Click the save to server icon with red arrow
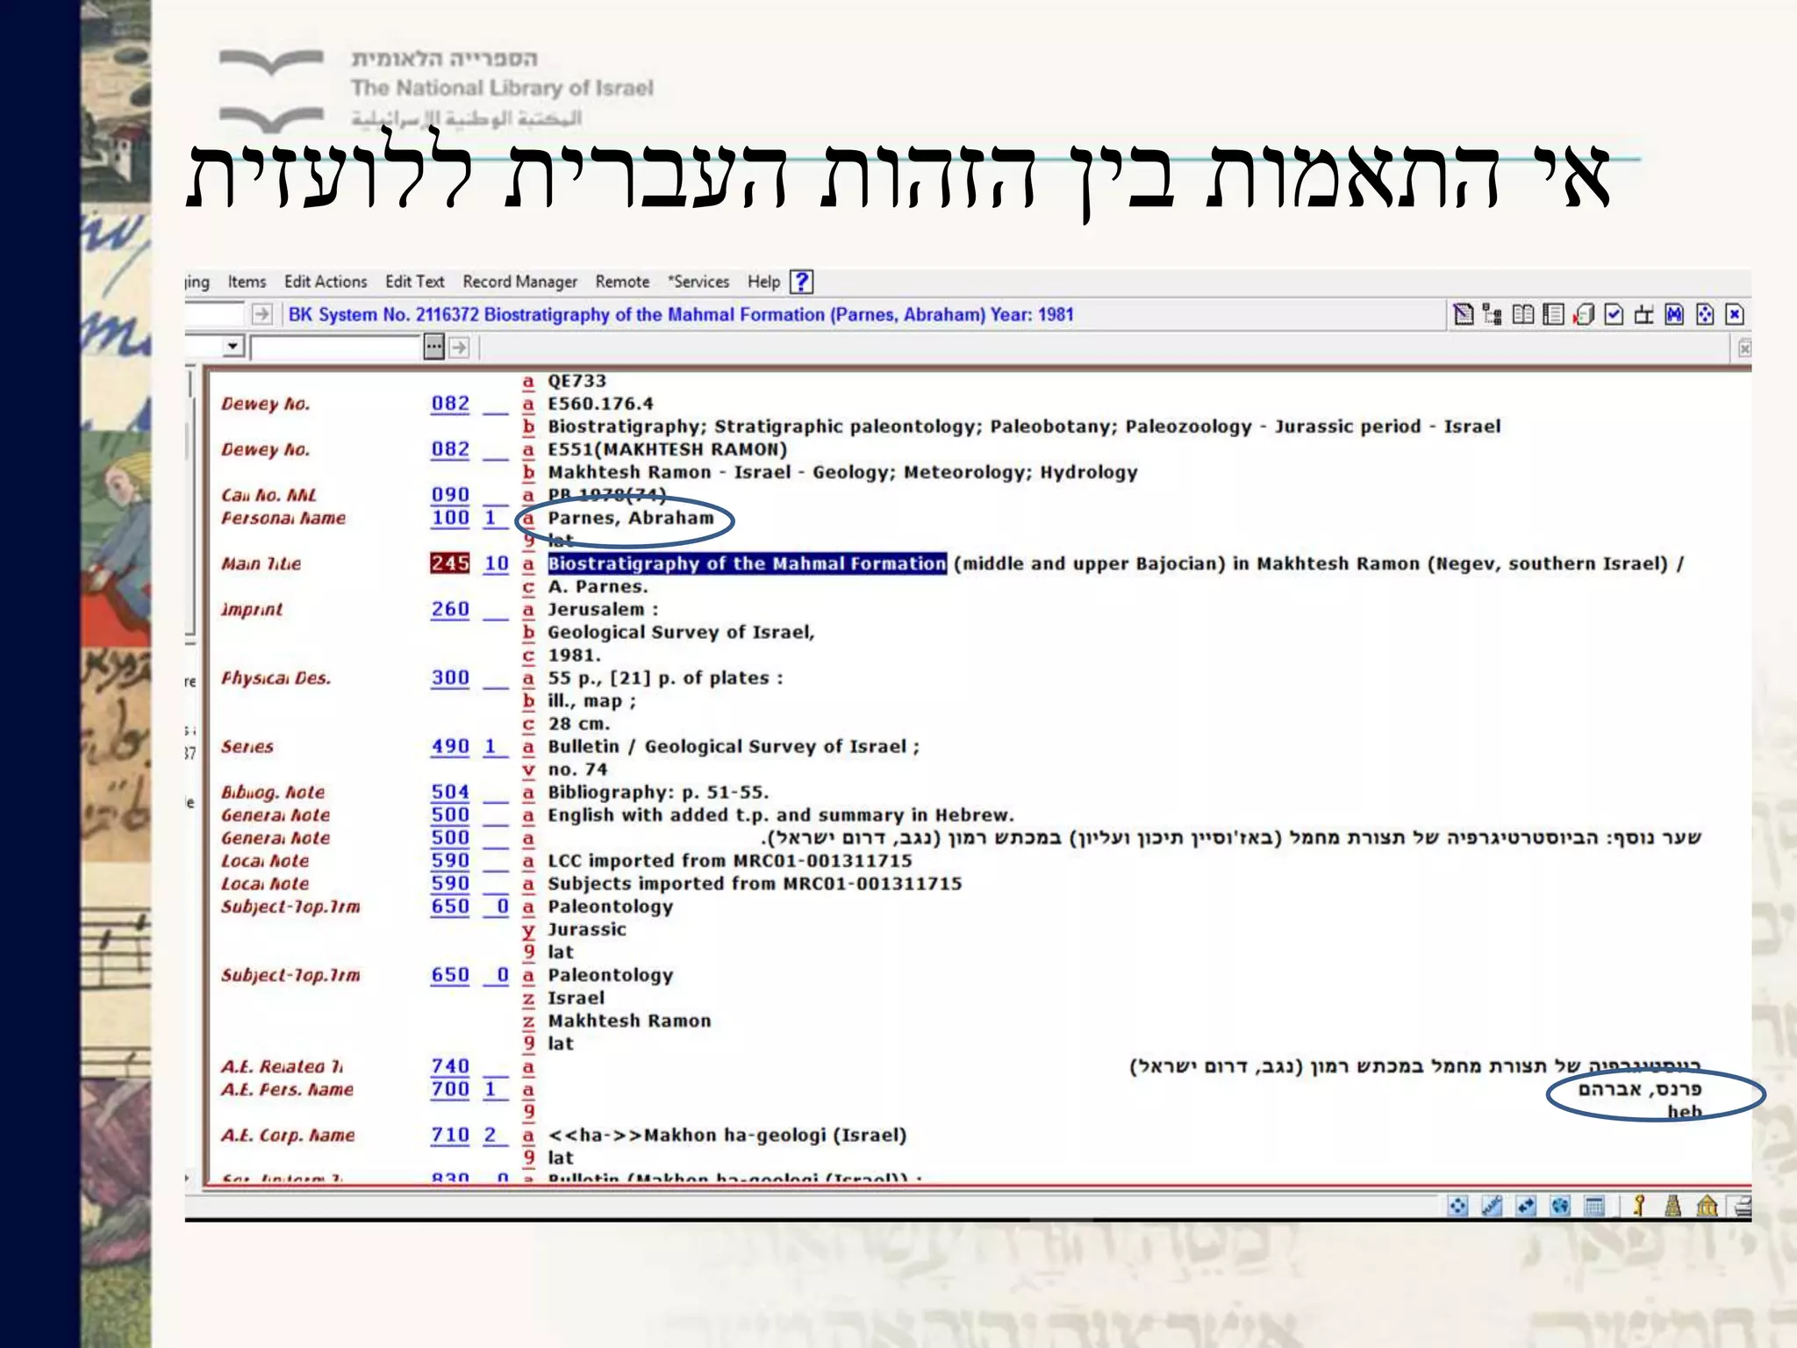Viewport: 1797px width, 1348px height. point(1584,314)
